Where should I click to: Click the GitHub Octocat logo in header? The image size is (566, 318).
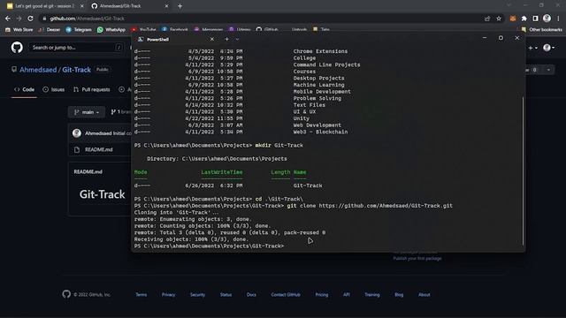pyautogui.click(x=17, y=47)
